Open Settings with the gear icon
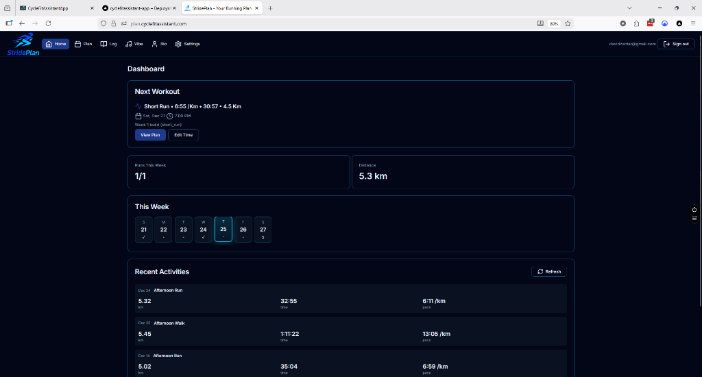 [187, 44]
